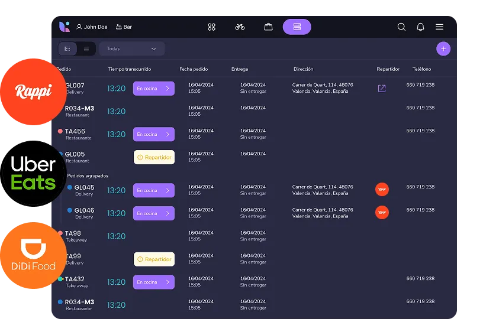Open order TA432
The image size is (483, 335).
coord(75,279)
